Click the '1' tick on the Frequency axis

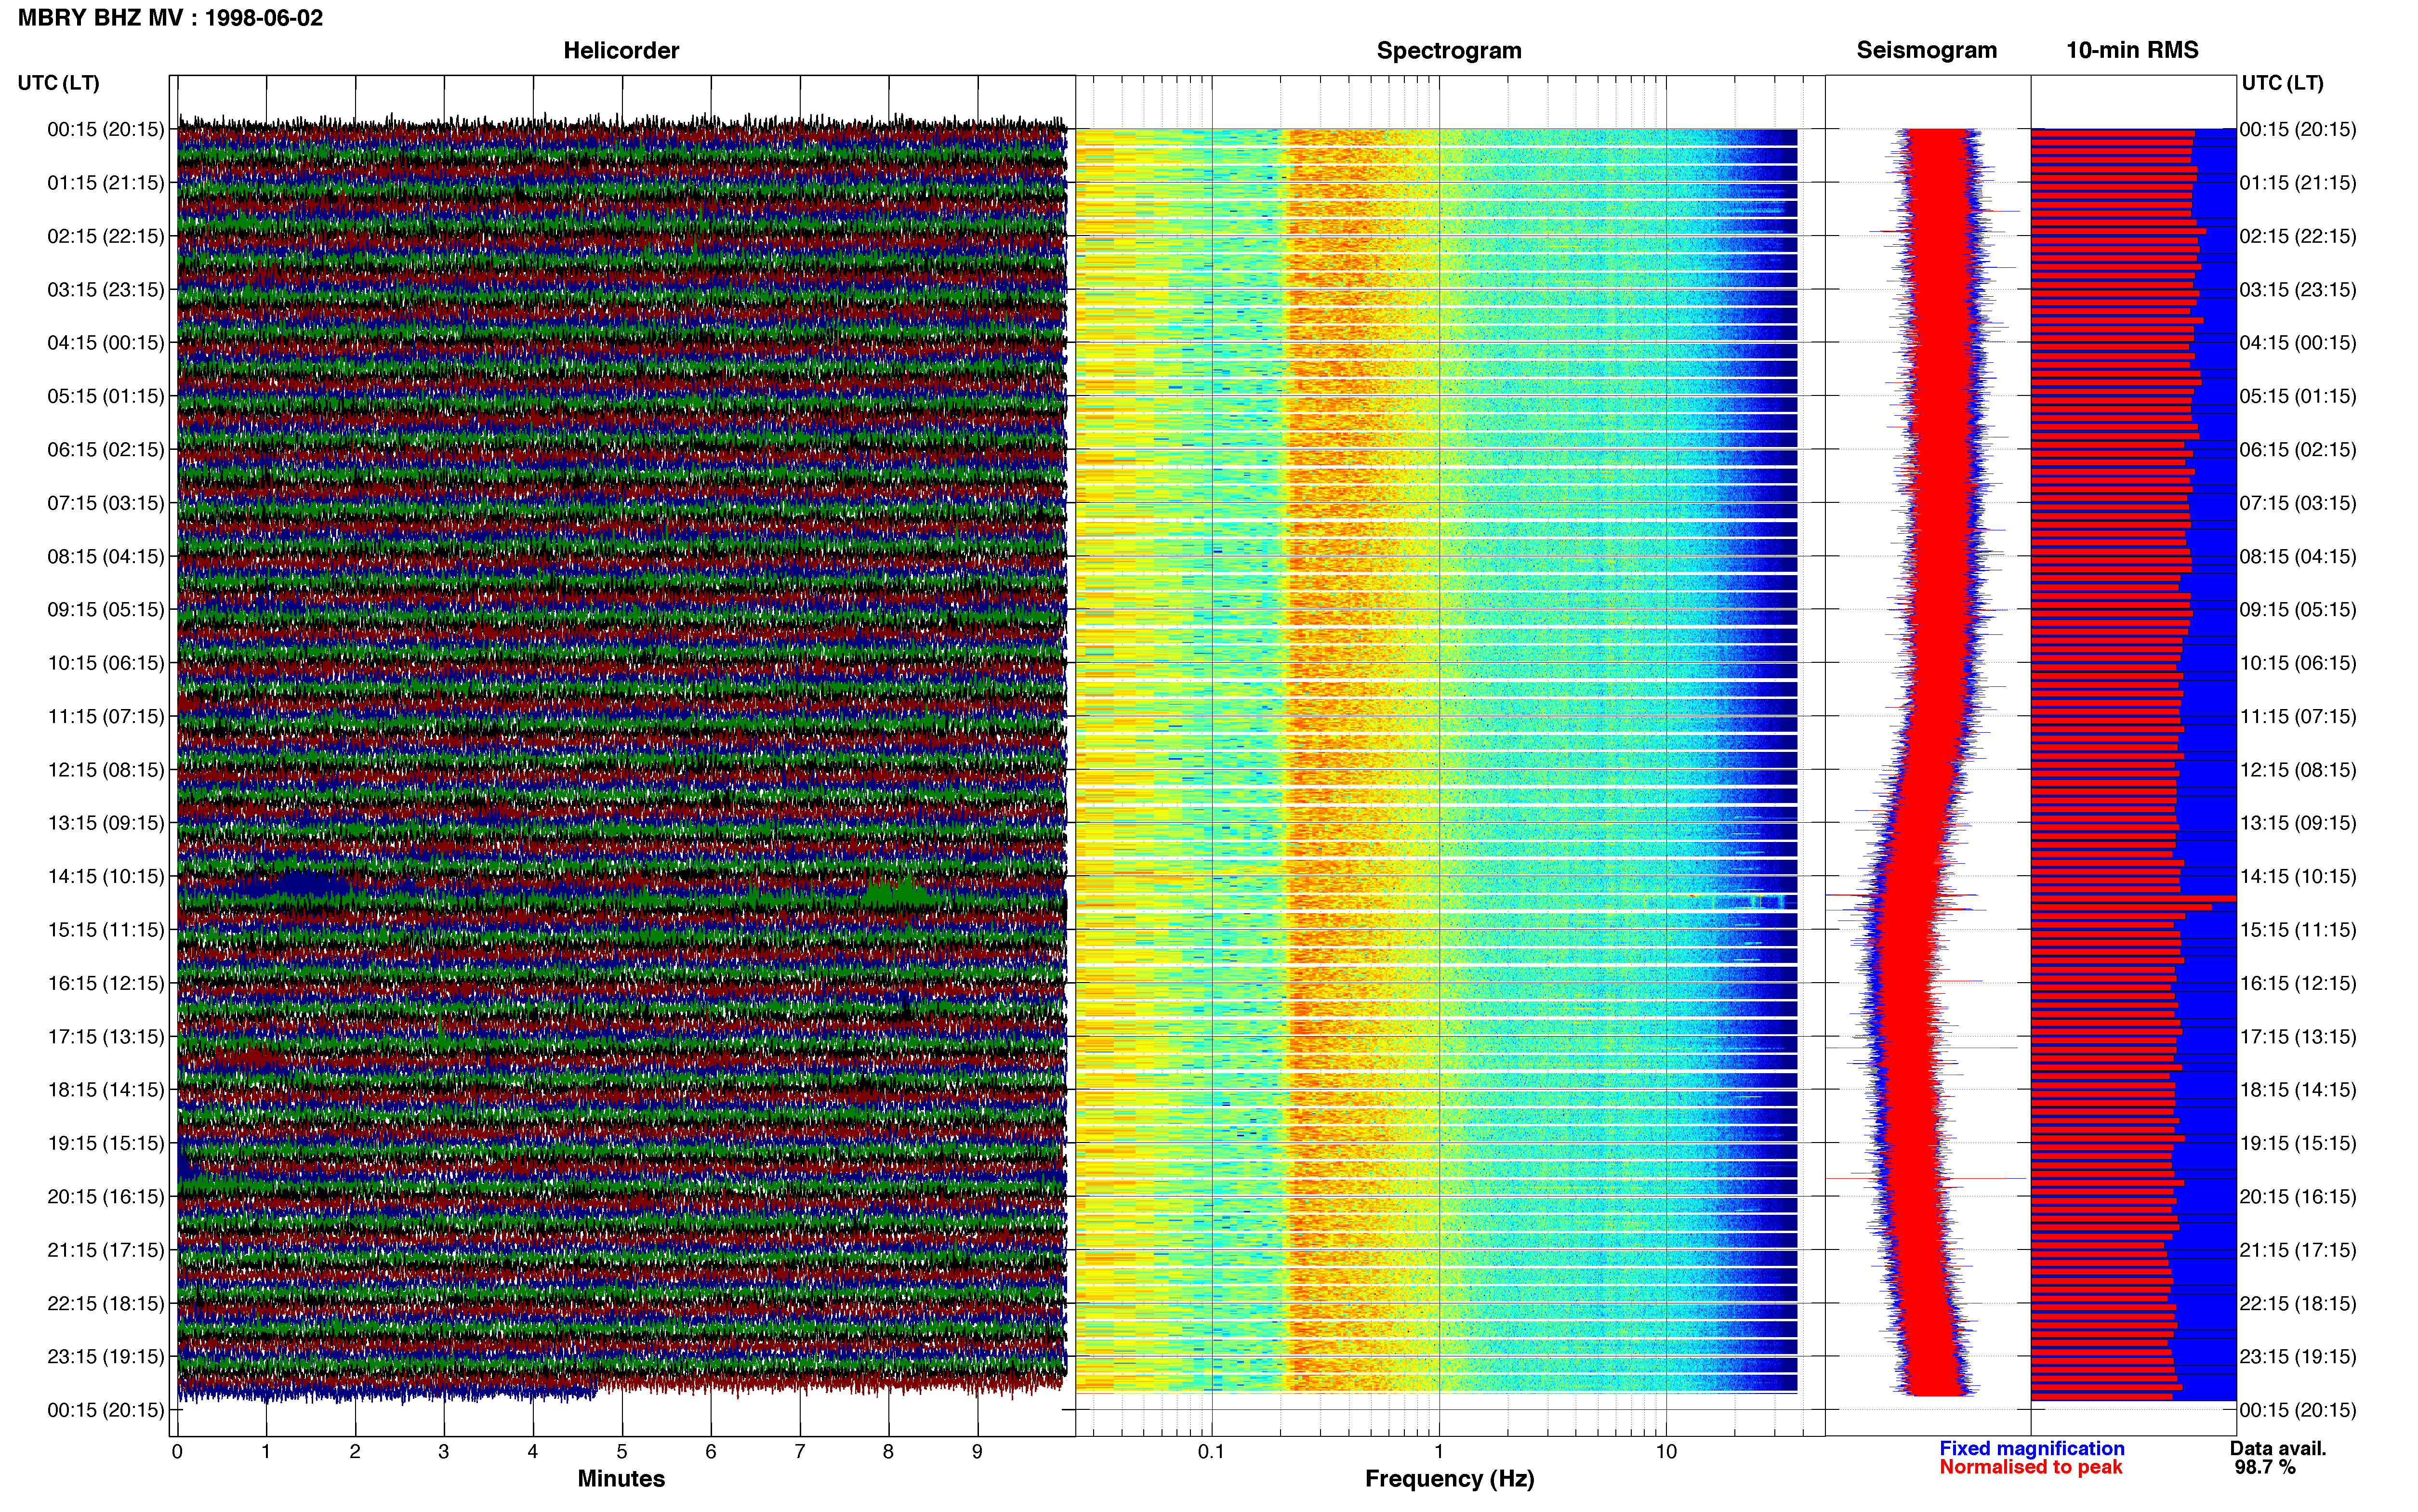(1439, 1451)
